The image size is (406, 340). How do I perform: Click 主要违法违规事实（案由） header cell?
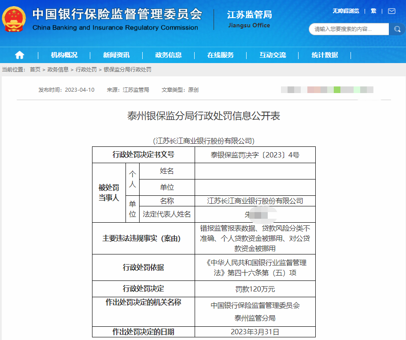tap(144, 238)
